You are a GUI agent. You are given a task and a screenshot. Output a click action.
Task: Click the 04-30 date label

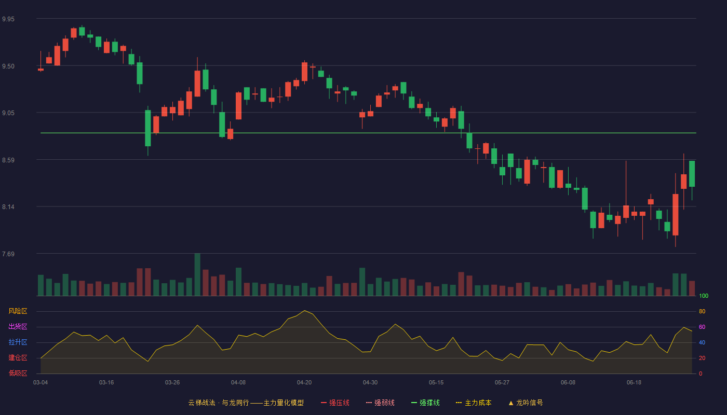tap(370, 382)
